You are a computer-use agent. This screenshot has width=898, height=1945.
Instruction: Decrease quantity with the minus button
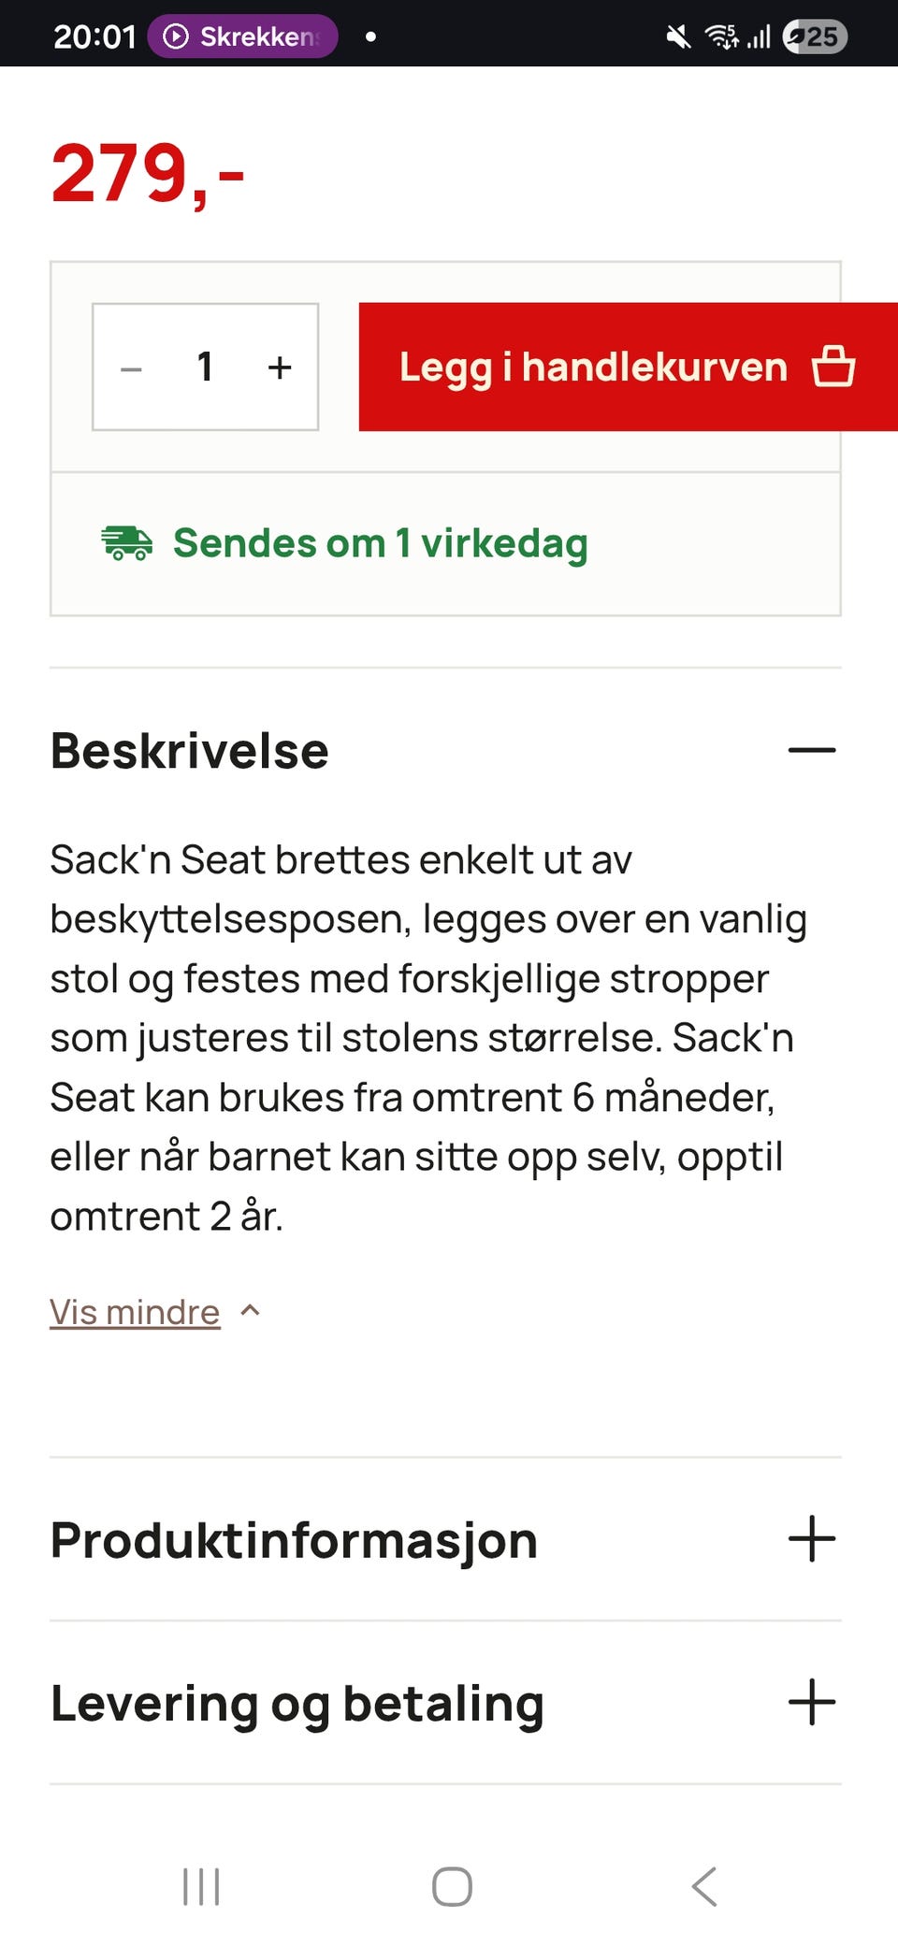[131, 367]
